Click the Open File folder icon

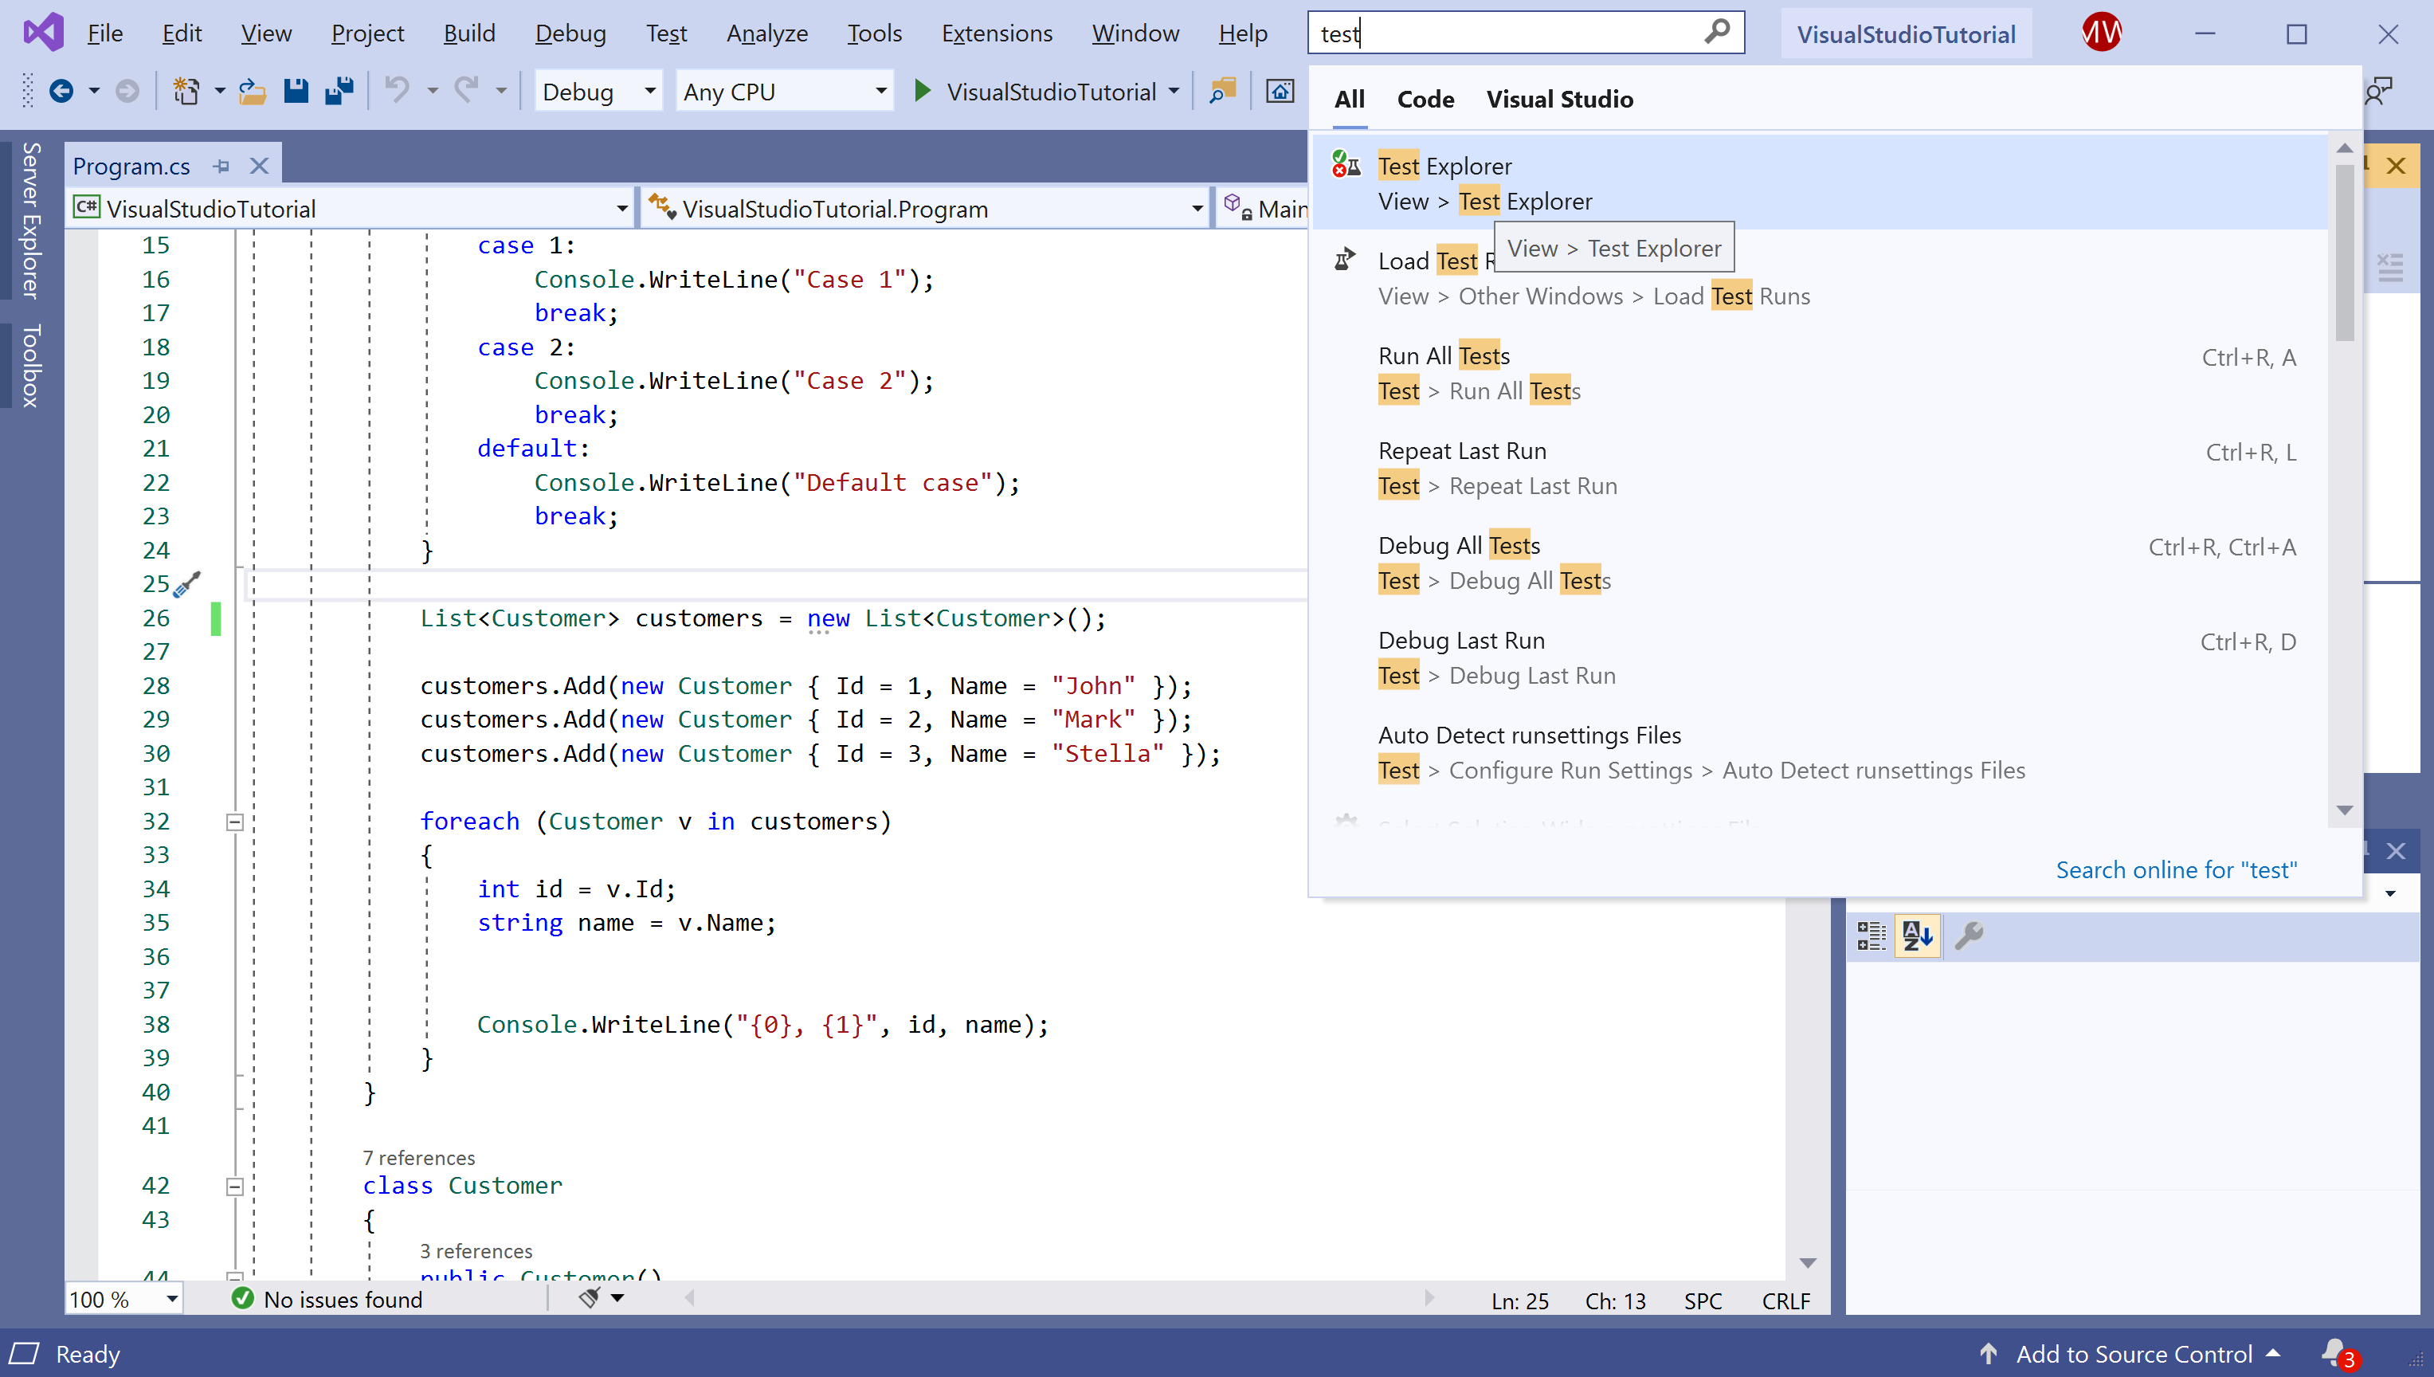(x=252, y=92)
